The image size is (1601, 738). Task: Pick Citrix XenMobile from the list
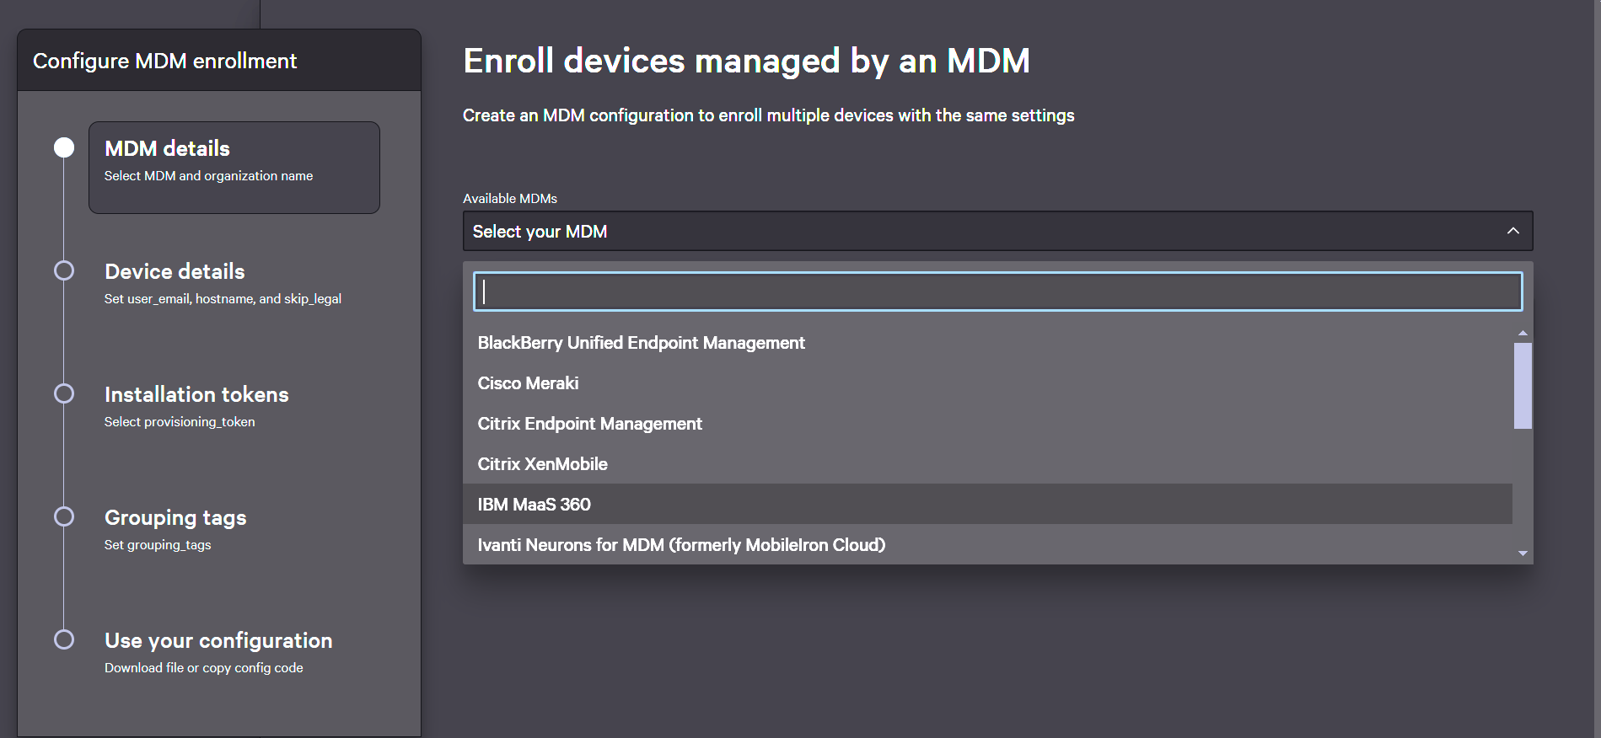click(987, 464)
